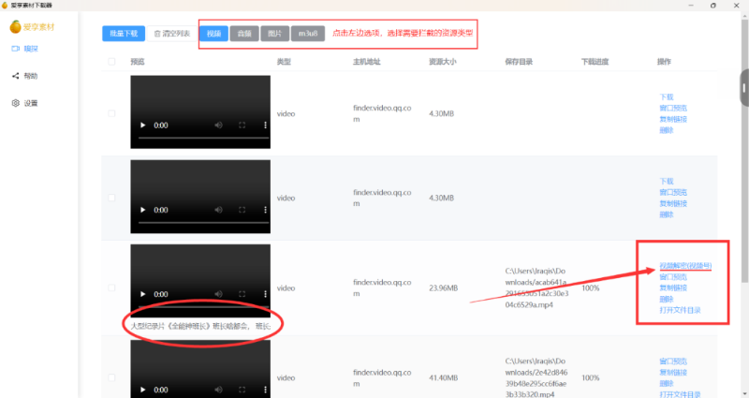This screenshot has width=749, height=398.
Task: Click the 23.96MB size cell
Action: 443,288
